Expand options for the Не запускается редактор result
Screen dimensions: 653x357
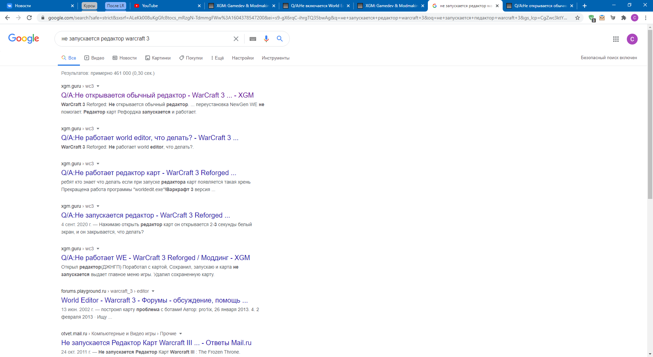98,206
